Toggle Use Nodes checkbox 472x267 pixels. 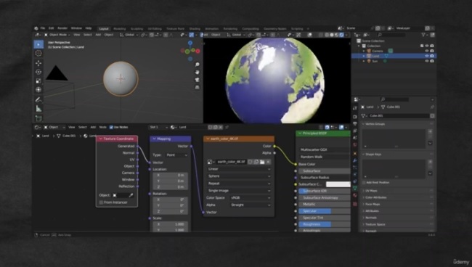point(111,127)
